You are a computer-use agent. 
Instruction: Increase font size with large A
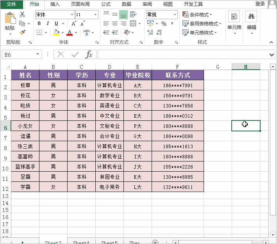click(74, 23)
